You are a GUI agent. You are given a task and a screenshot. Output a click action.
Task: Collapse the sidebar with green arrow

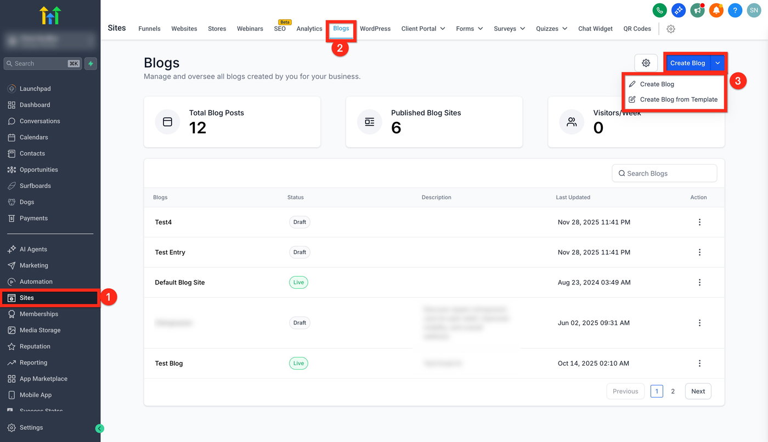[x=99, y=428]
